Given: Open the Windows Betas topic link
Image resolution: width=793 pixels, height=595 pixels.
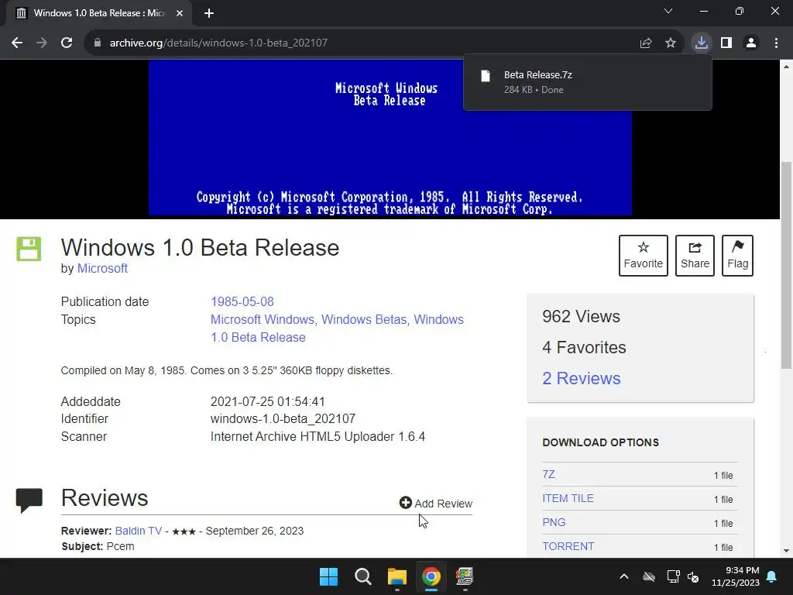Looking at the screenshot, I should pos(364,320).
